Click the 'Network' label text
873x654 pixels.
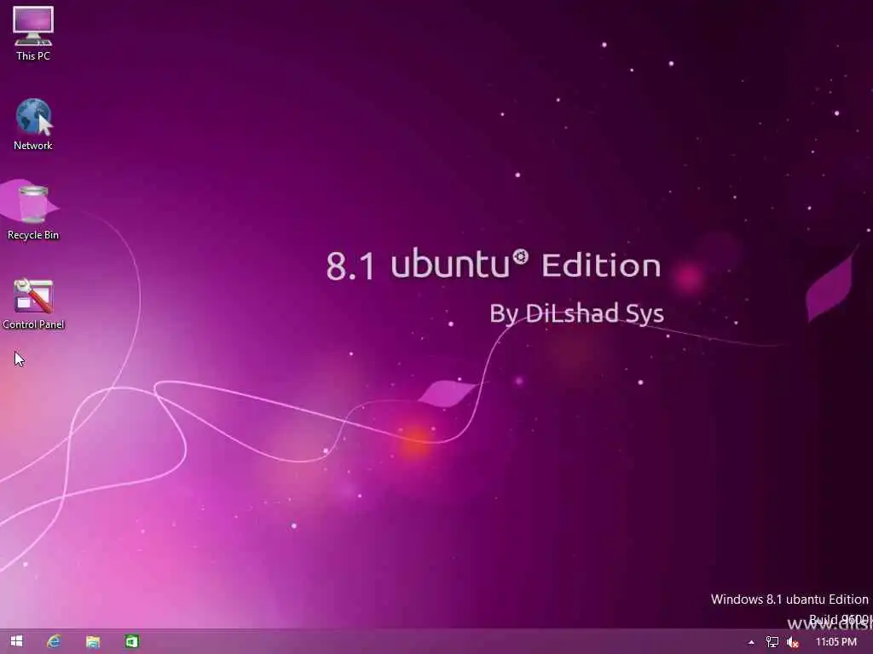33,145
